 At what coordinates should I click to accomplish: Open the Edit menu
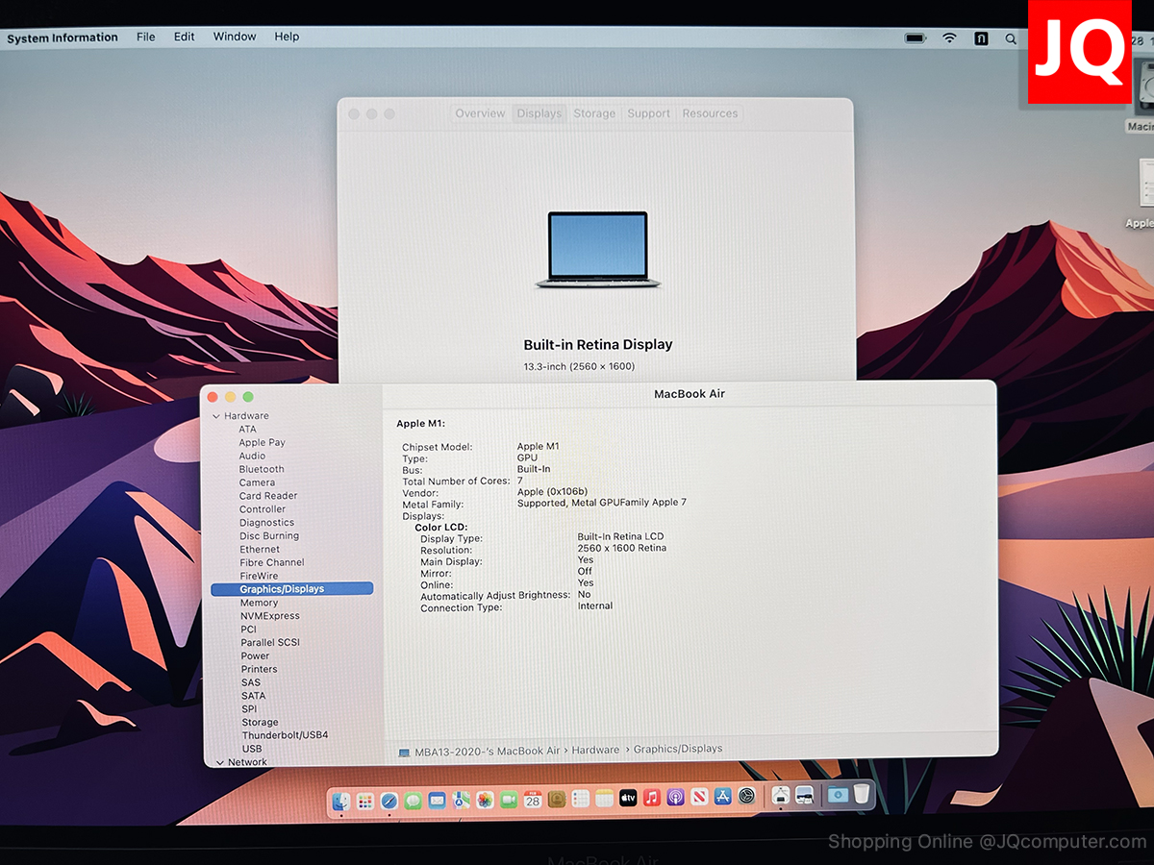(x=184, y=37)
